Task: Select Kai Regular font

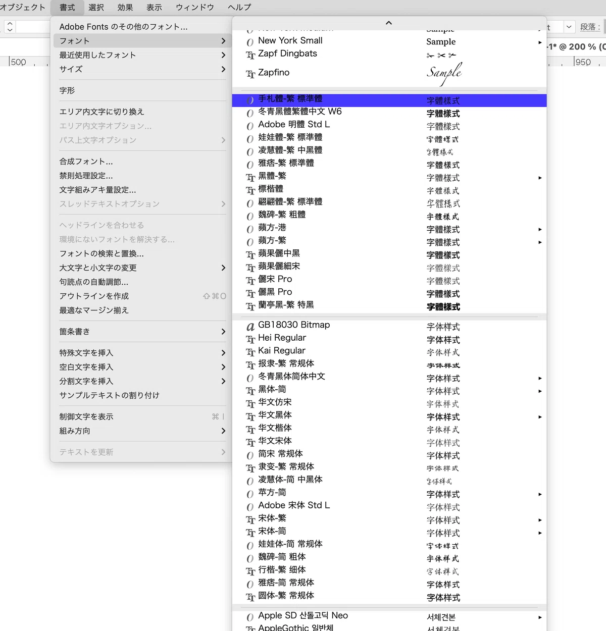Action: click(389, 351)
